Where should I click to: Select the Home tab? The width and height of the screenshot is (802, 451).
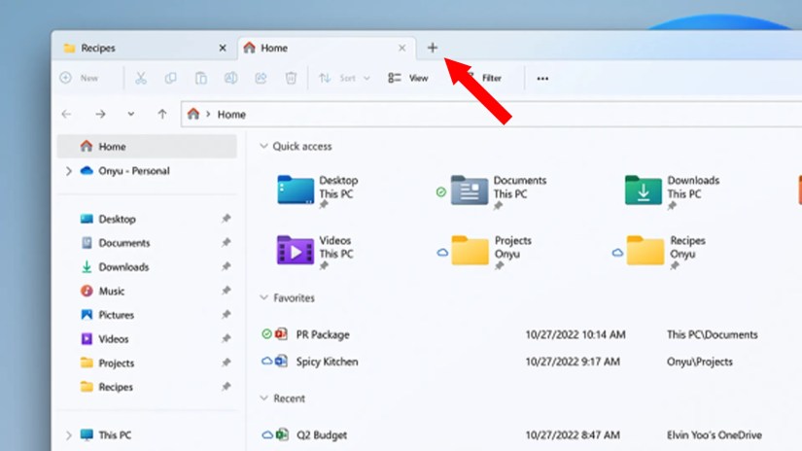pos(327,48)
